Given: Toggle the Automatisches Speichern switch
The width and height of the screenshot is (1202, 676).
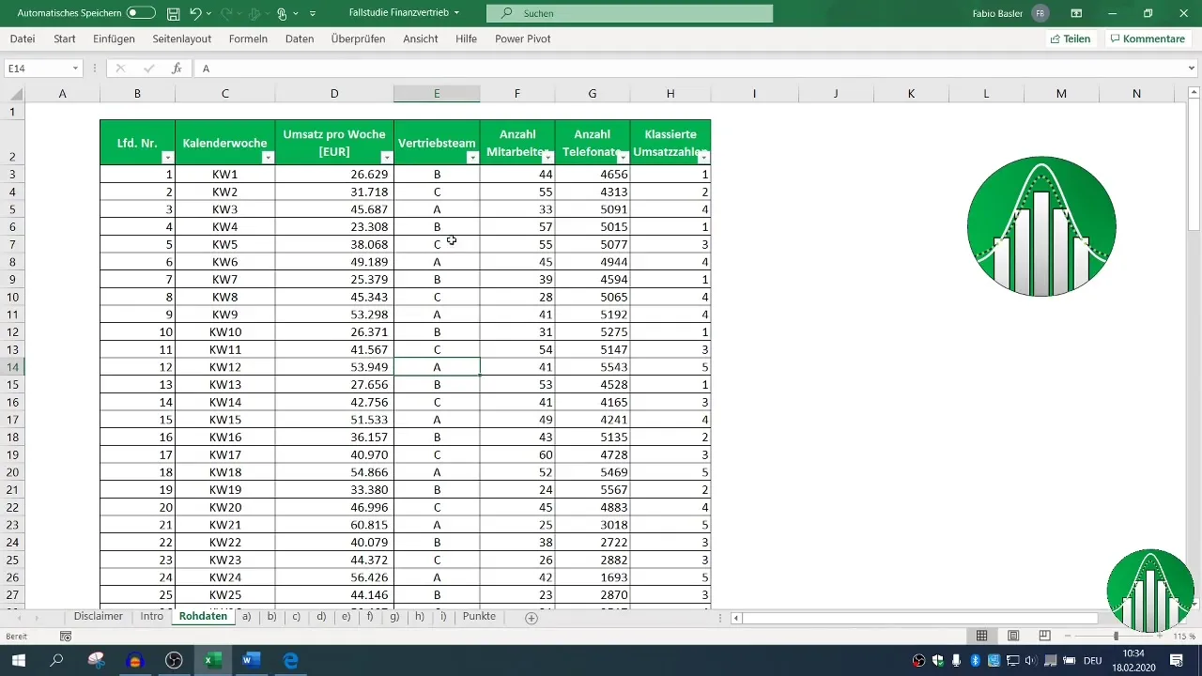Looking at the screenshot, I should [x=141, y=13].
